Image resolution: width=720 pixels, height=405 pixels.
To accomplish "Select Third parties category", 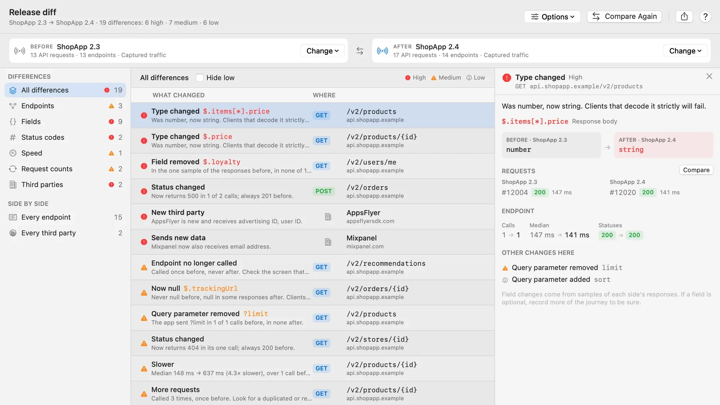I will (65, 185).
